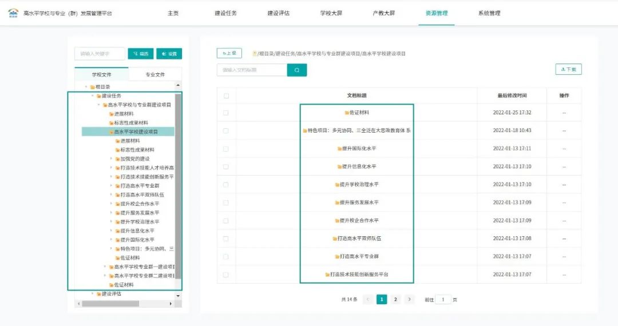This screenshot has width=618, height=326.
Task: Click folder icon of 加强党的建设 tree node
Action: [117, 159]
